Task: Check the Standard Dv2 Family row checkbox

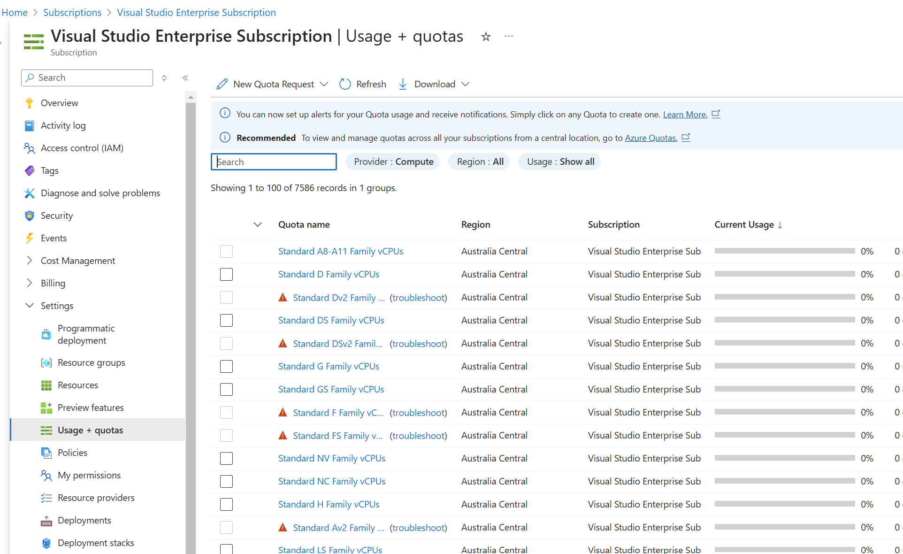Action: 226,297
